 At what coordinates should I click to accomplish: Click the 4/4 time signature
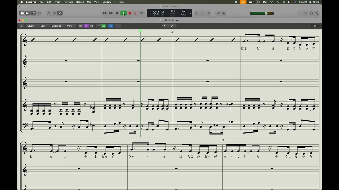[x=184, y=11]
